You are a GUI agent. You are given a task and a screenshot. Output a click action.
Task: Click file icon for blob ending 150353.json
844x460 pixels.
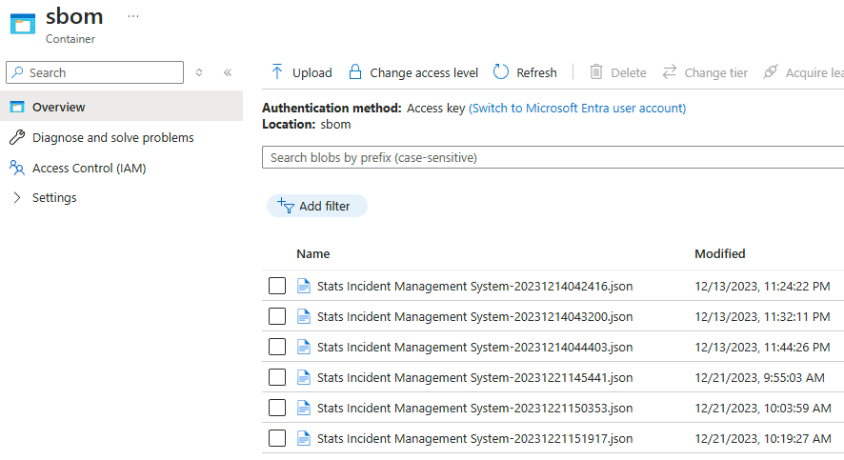[304, 408]
